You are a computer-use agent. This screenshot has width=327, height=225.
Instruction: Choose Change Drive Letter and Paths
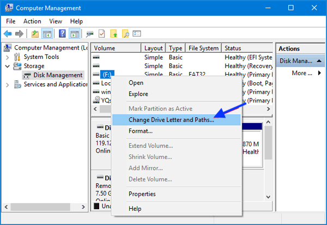coord(177,120)
